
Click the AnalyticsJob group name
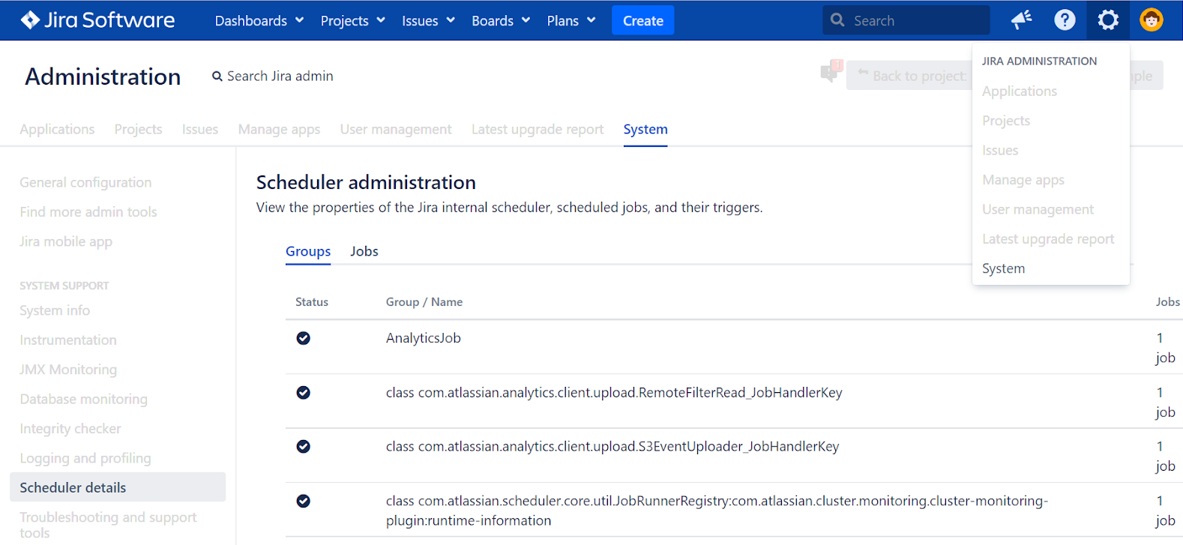click(x=423, y=338)
